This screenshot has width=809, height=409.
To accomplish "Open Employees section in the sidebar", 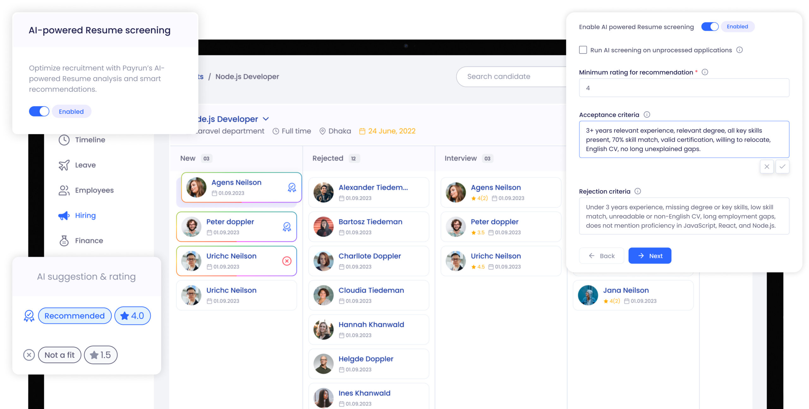I will point(94,190).
